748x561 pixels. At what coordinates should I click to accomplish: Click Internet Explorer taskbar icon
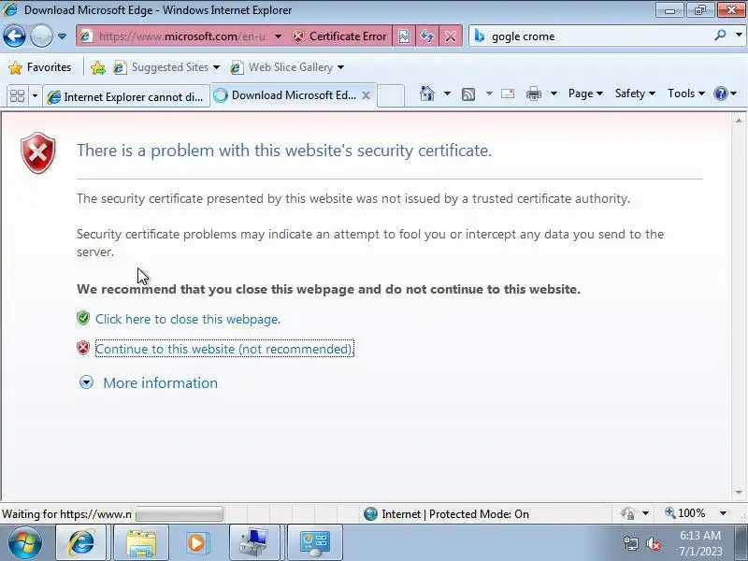(x=81, y=542)
